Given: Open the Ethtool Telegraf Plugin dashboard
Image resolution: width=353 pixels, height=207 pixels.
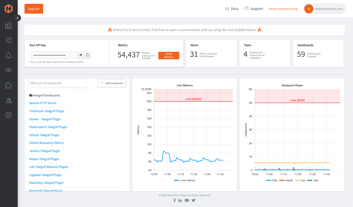Looking at the screenshot, I should point(44,135).
